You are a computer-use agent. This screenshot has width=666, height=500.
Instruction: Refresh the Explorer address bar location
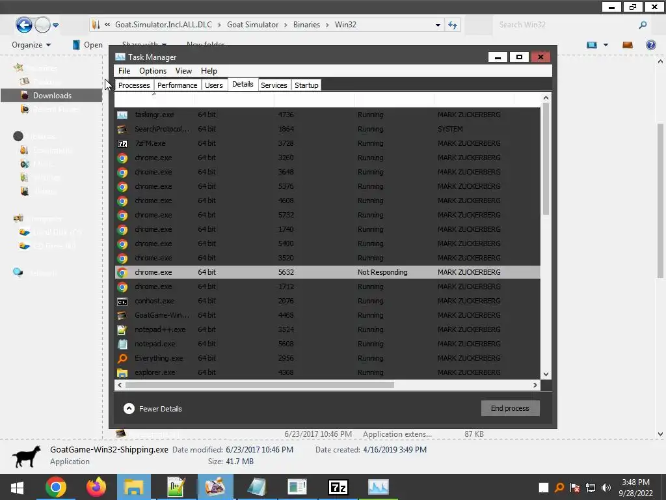453,25
